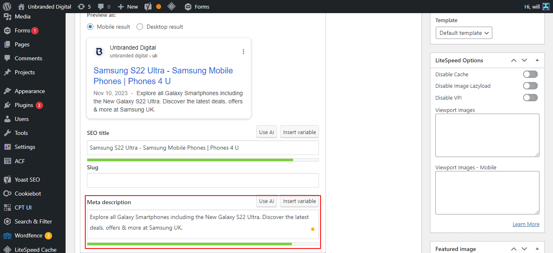The image size is (553, 253).
Task: Open Forms in the top admin bar
Action: point(197,7)
